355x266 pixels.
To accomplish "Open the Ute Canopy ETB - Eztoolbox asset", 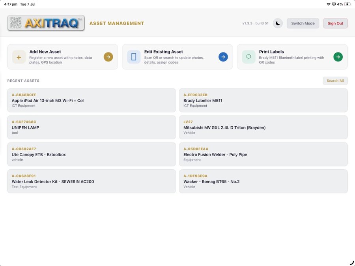I will [x=92, y=154].
